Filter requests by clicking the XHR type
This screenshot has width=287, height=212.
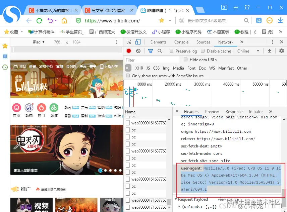(139, 68)
